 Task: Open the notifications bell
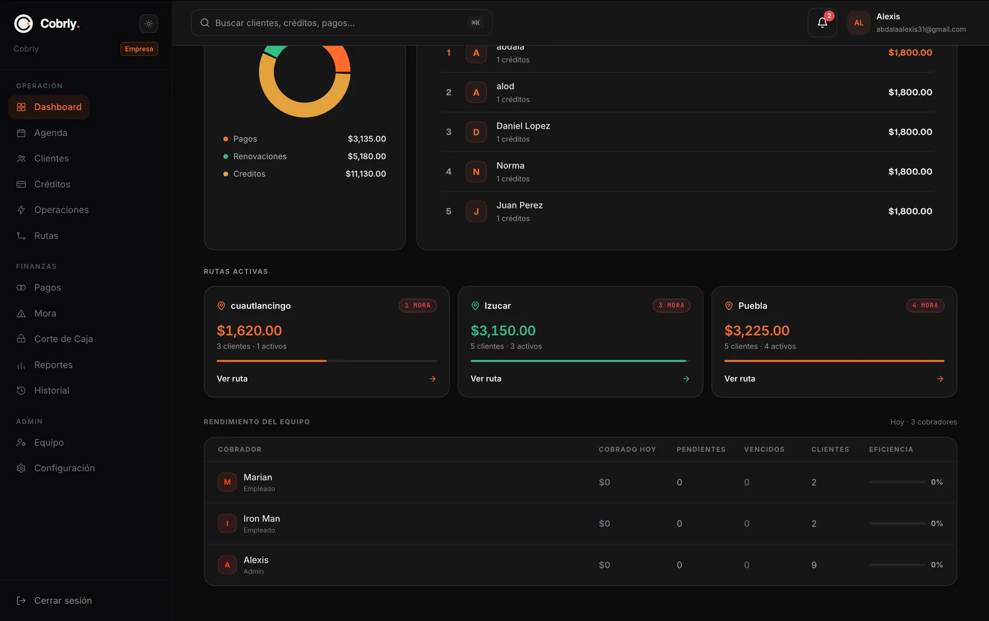[822, 23]
